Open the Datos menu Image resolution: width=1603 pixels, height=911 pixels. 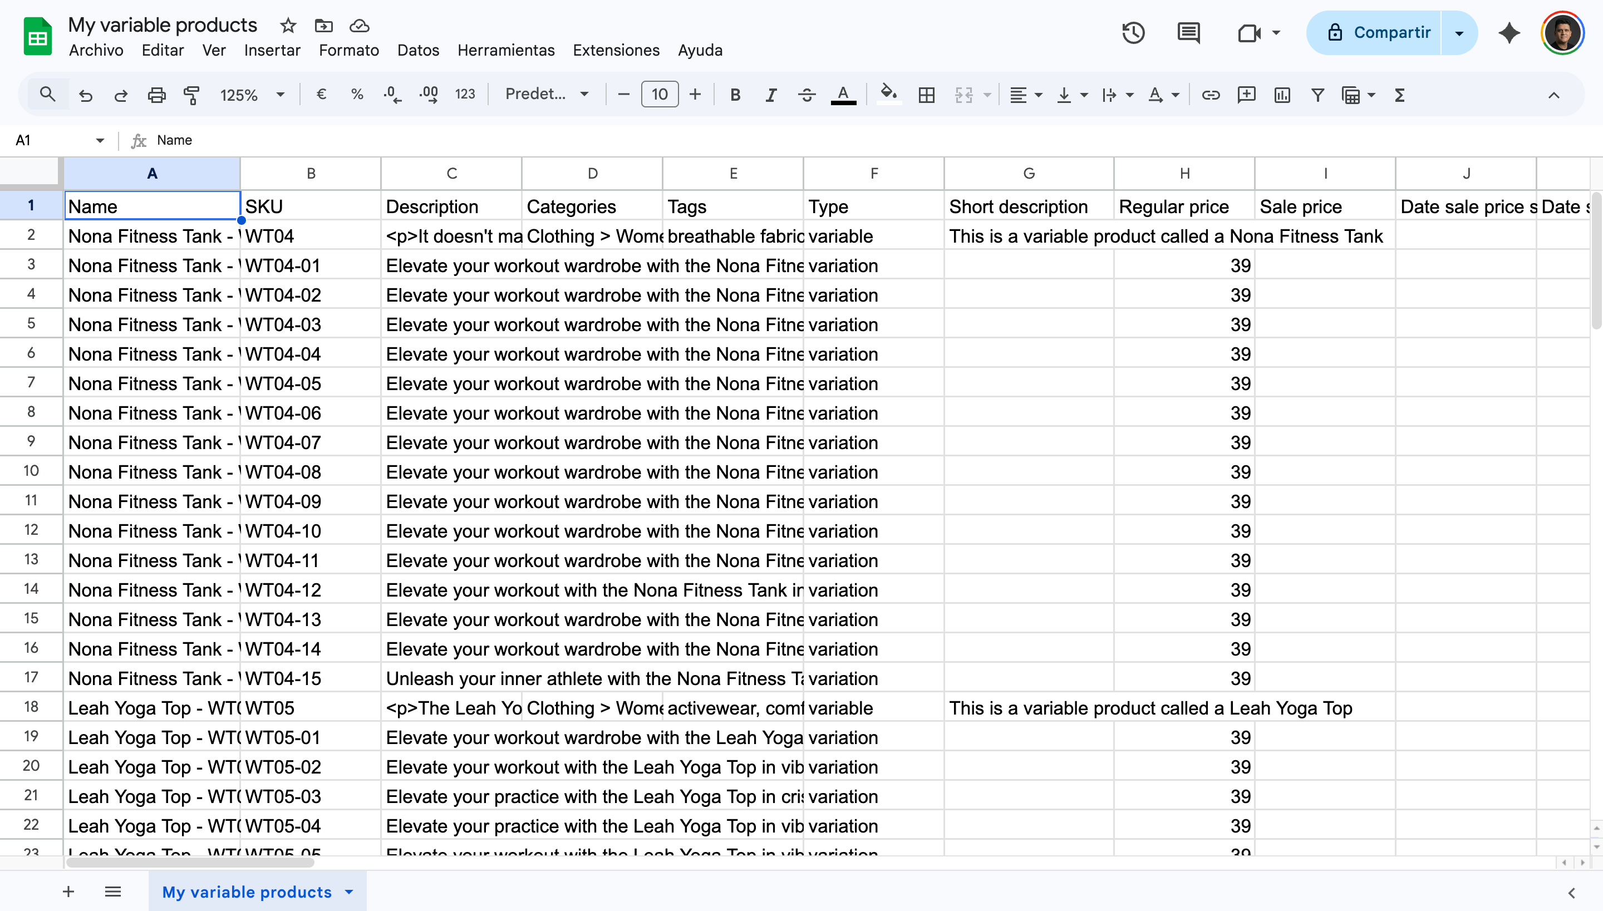(418, 50)
